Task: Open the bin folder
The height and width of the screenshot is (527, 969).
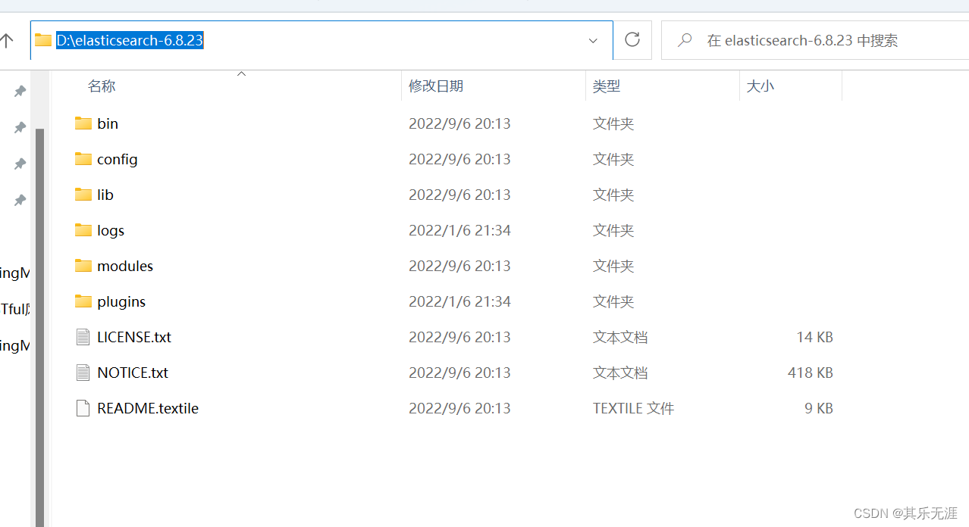Action: coord(108,123)
